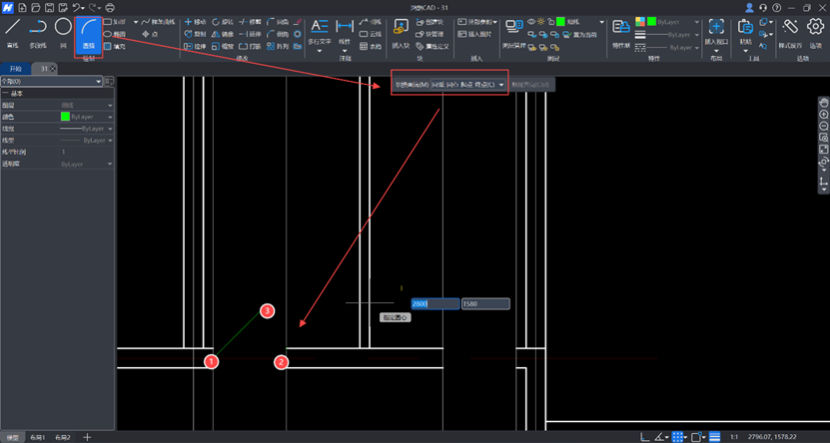Insert a Table (表格)

371,47
